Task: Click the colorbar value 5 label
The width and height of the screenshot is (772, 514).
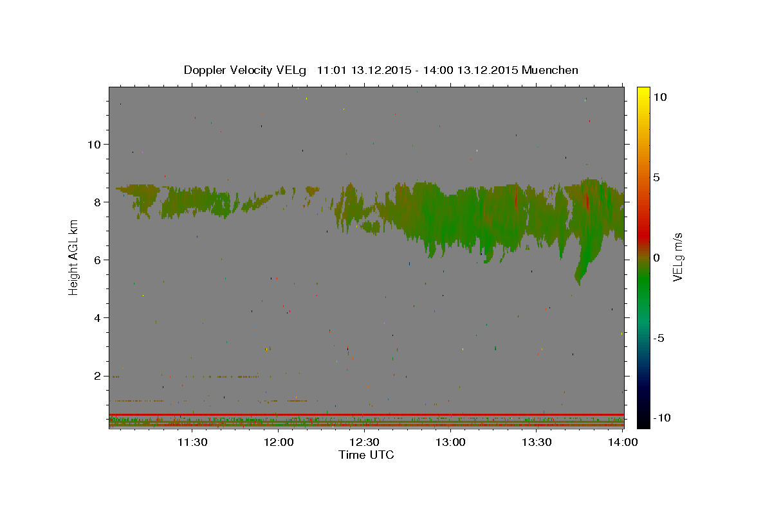Action: pyautogui.click(x=657, y=177)
